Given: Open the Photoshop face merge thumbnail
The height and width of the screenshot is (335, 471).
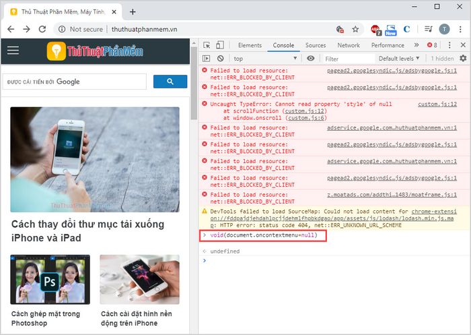Looking at the screenshot, I should click(50, 279).
